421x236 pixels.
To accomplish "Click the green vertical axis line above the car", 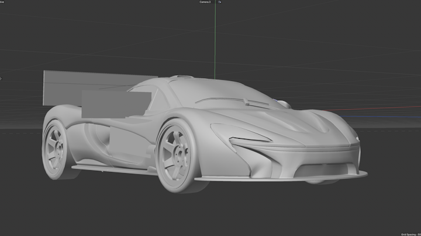I will click(x=215, y=41).
